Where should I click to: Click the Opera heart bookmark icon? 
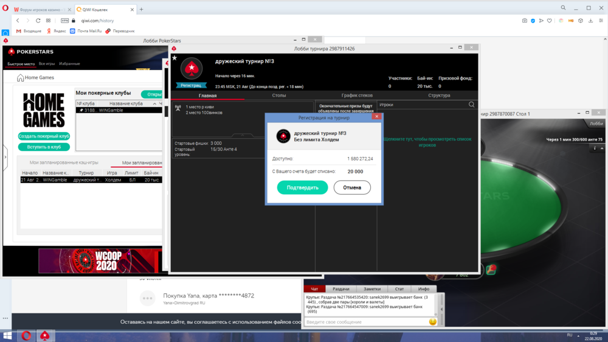(549, 21)
